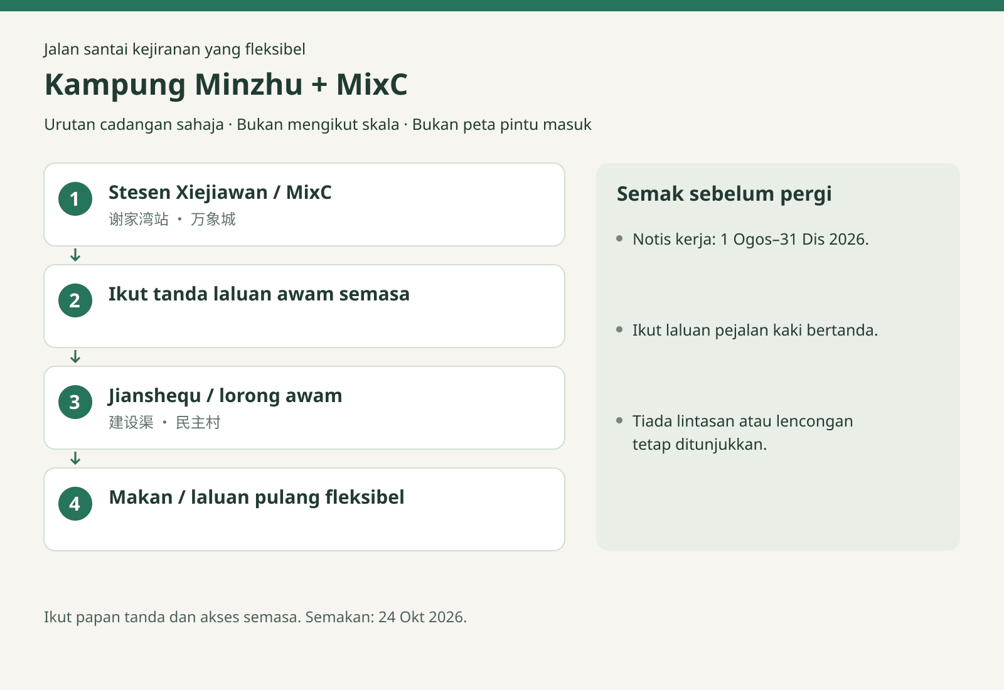Click the step 3 number badge
The height and width of the screenshot is (690, 1004).
tap(75, 402)
